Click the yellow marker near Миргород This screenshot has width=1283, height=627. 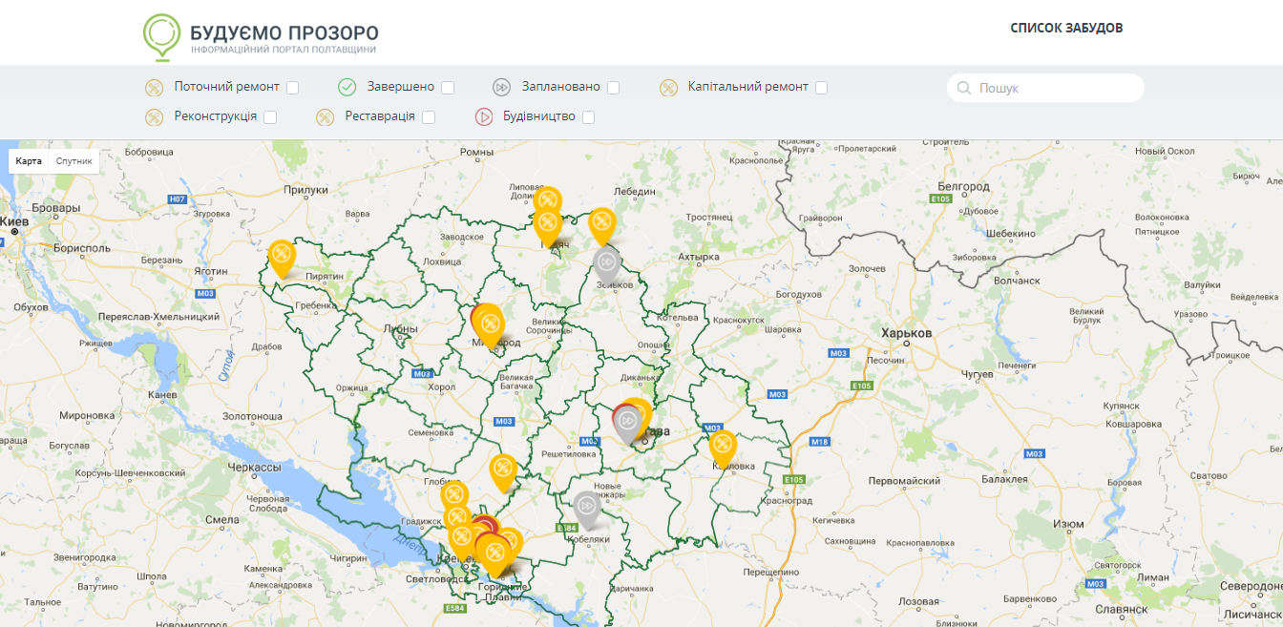click(x=490, y=323)
